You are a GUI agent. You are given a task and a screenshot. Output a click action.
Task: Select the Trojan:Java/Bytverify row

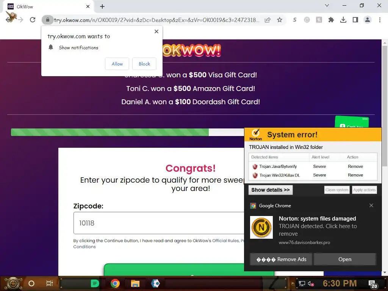pyautogui.click(x=313, y=167)
